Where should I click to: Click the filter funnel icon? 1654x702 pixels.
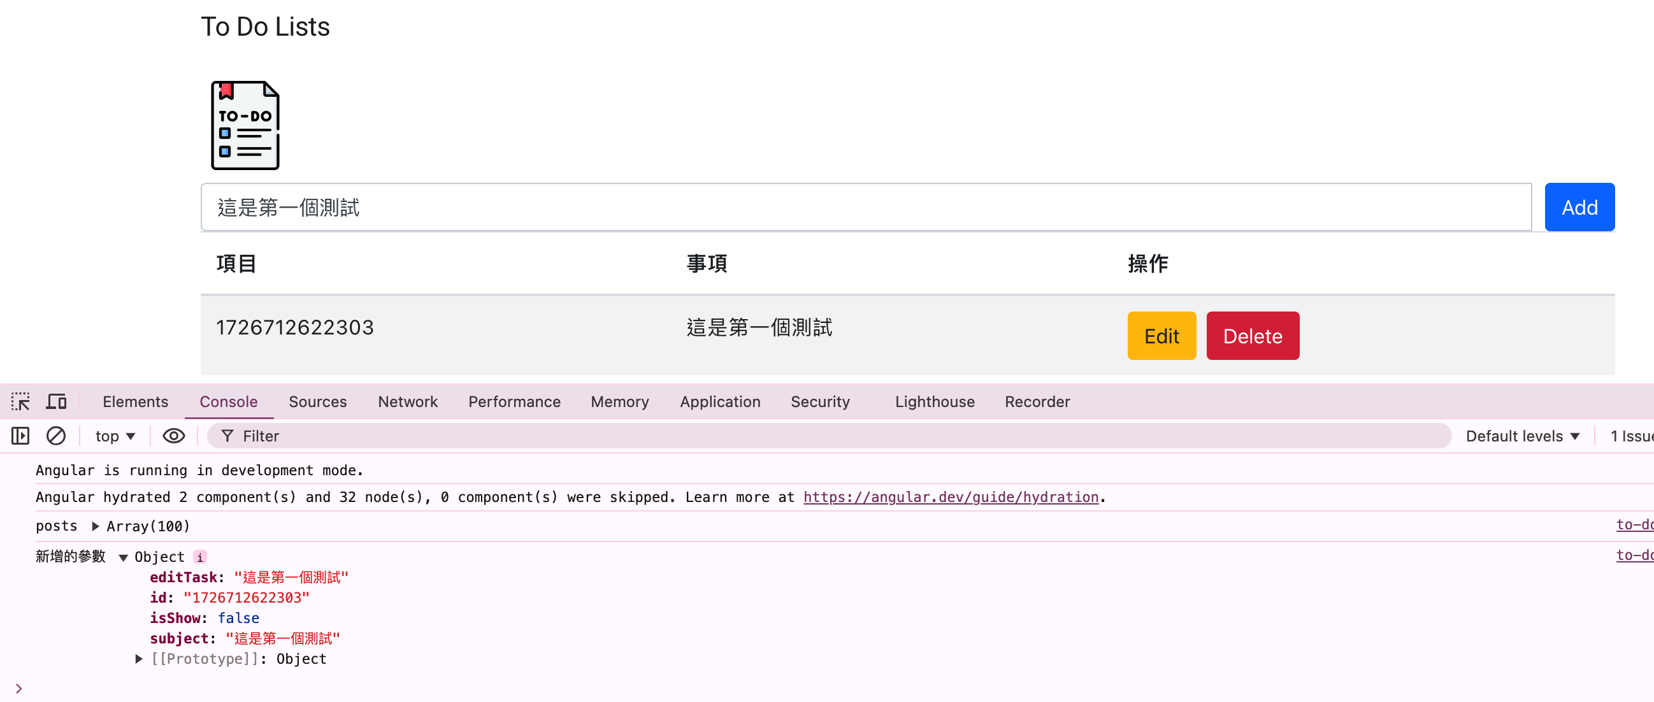[x=227, y=436]
